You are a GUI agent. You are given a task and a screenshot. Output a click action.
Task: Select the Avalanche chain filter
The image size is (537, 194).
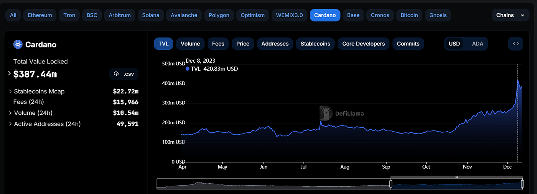click(x=184, y=15)
